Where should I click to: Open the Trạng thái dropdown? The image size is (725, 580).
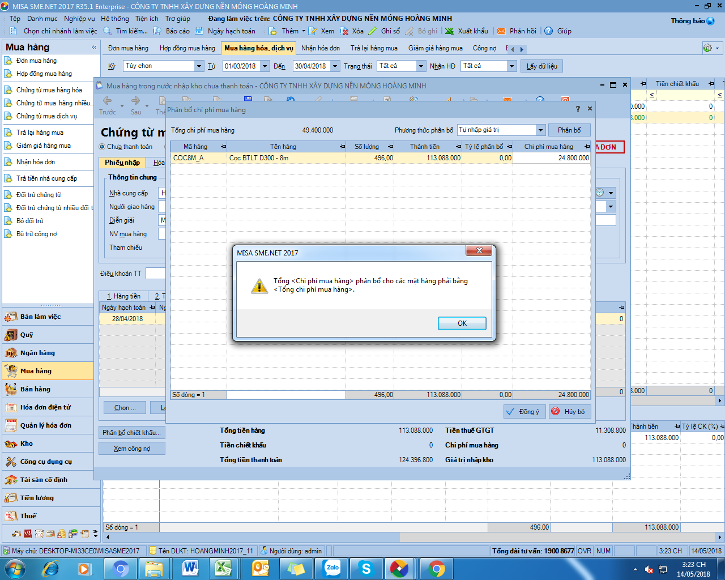coord(421,66)
